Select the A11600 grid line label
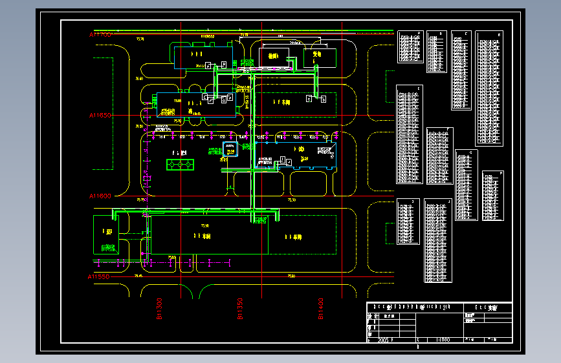The image size is (561, 363). coord(100,196)
